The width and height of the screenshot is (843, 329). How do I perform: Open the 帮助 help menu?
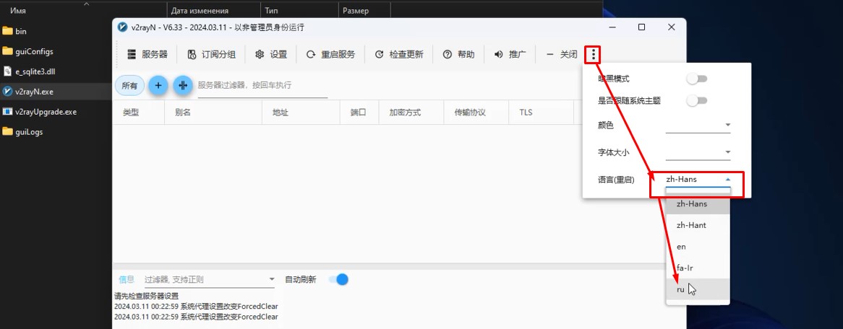[458, 54]
